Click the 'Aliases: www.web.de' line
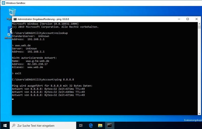The image size is (202, 129). click(x=28, y=67)
